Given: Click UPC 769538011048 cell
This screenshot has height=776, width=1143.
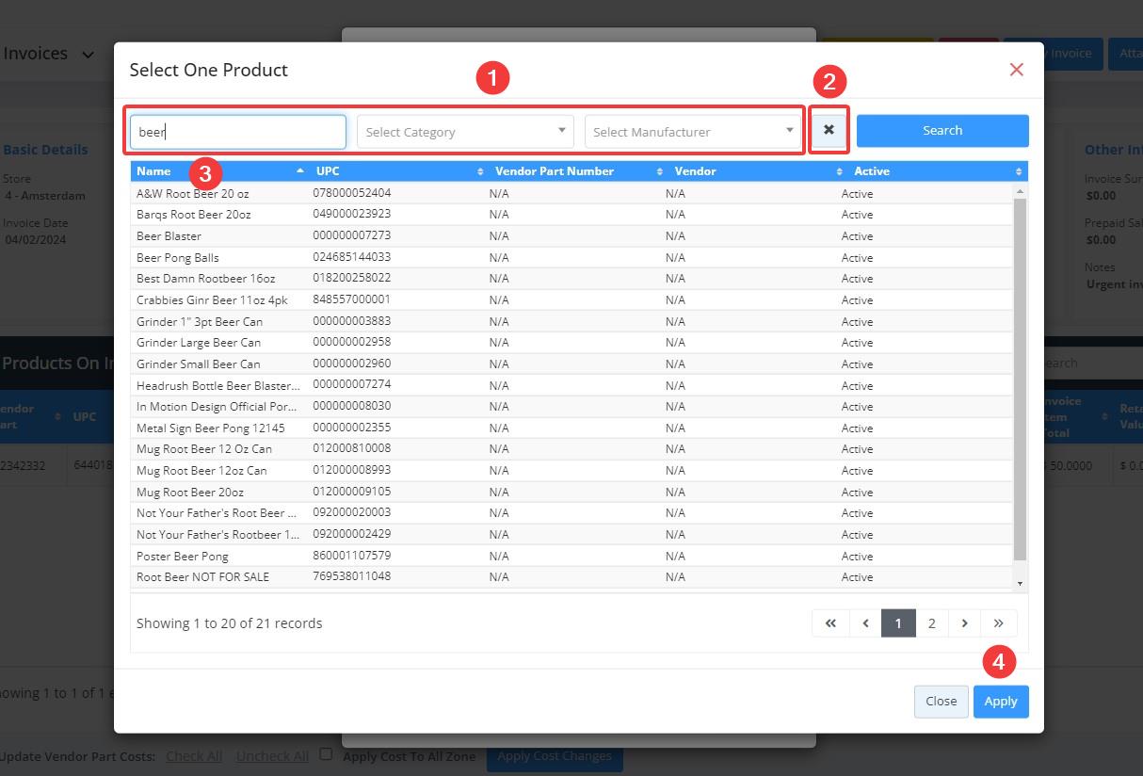Looking at the screenshot, I should pos(352,576).
